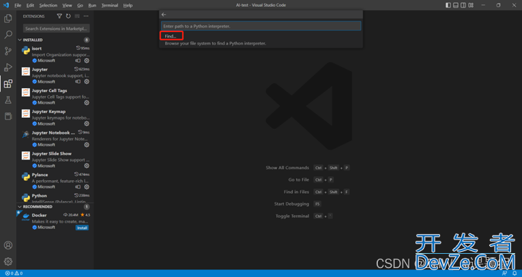This screenshot has width=522, height=277.
Task: Click the feedback icon in status bar
Action: click(505, 274)
